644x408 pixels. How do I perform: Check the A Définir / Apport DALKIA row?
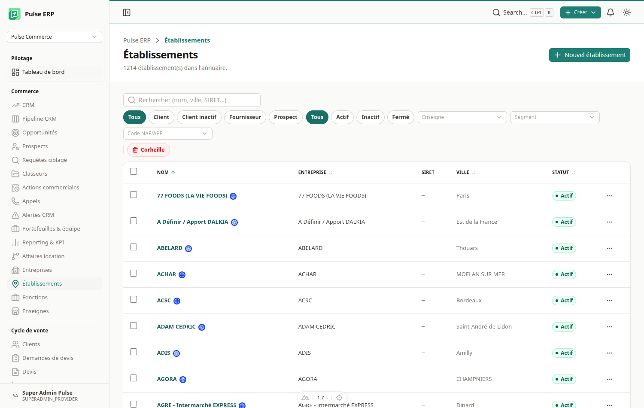click(x=134, y=221)
